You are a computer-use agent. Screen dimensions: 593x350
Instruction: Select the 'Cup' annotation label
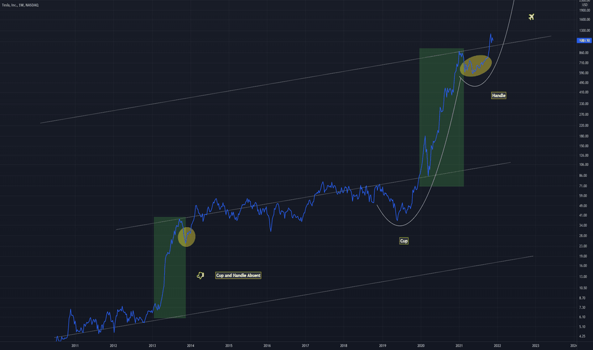(x=403, y=241)
